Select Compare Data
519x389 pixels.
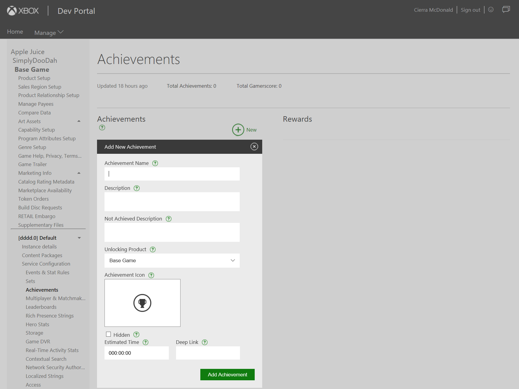coord(35,113)
